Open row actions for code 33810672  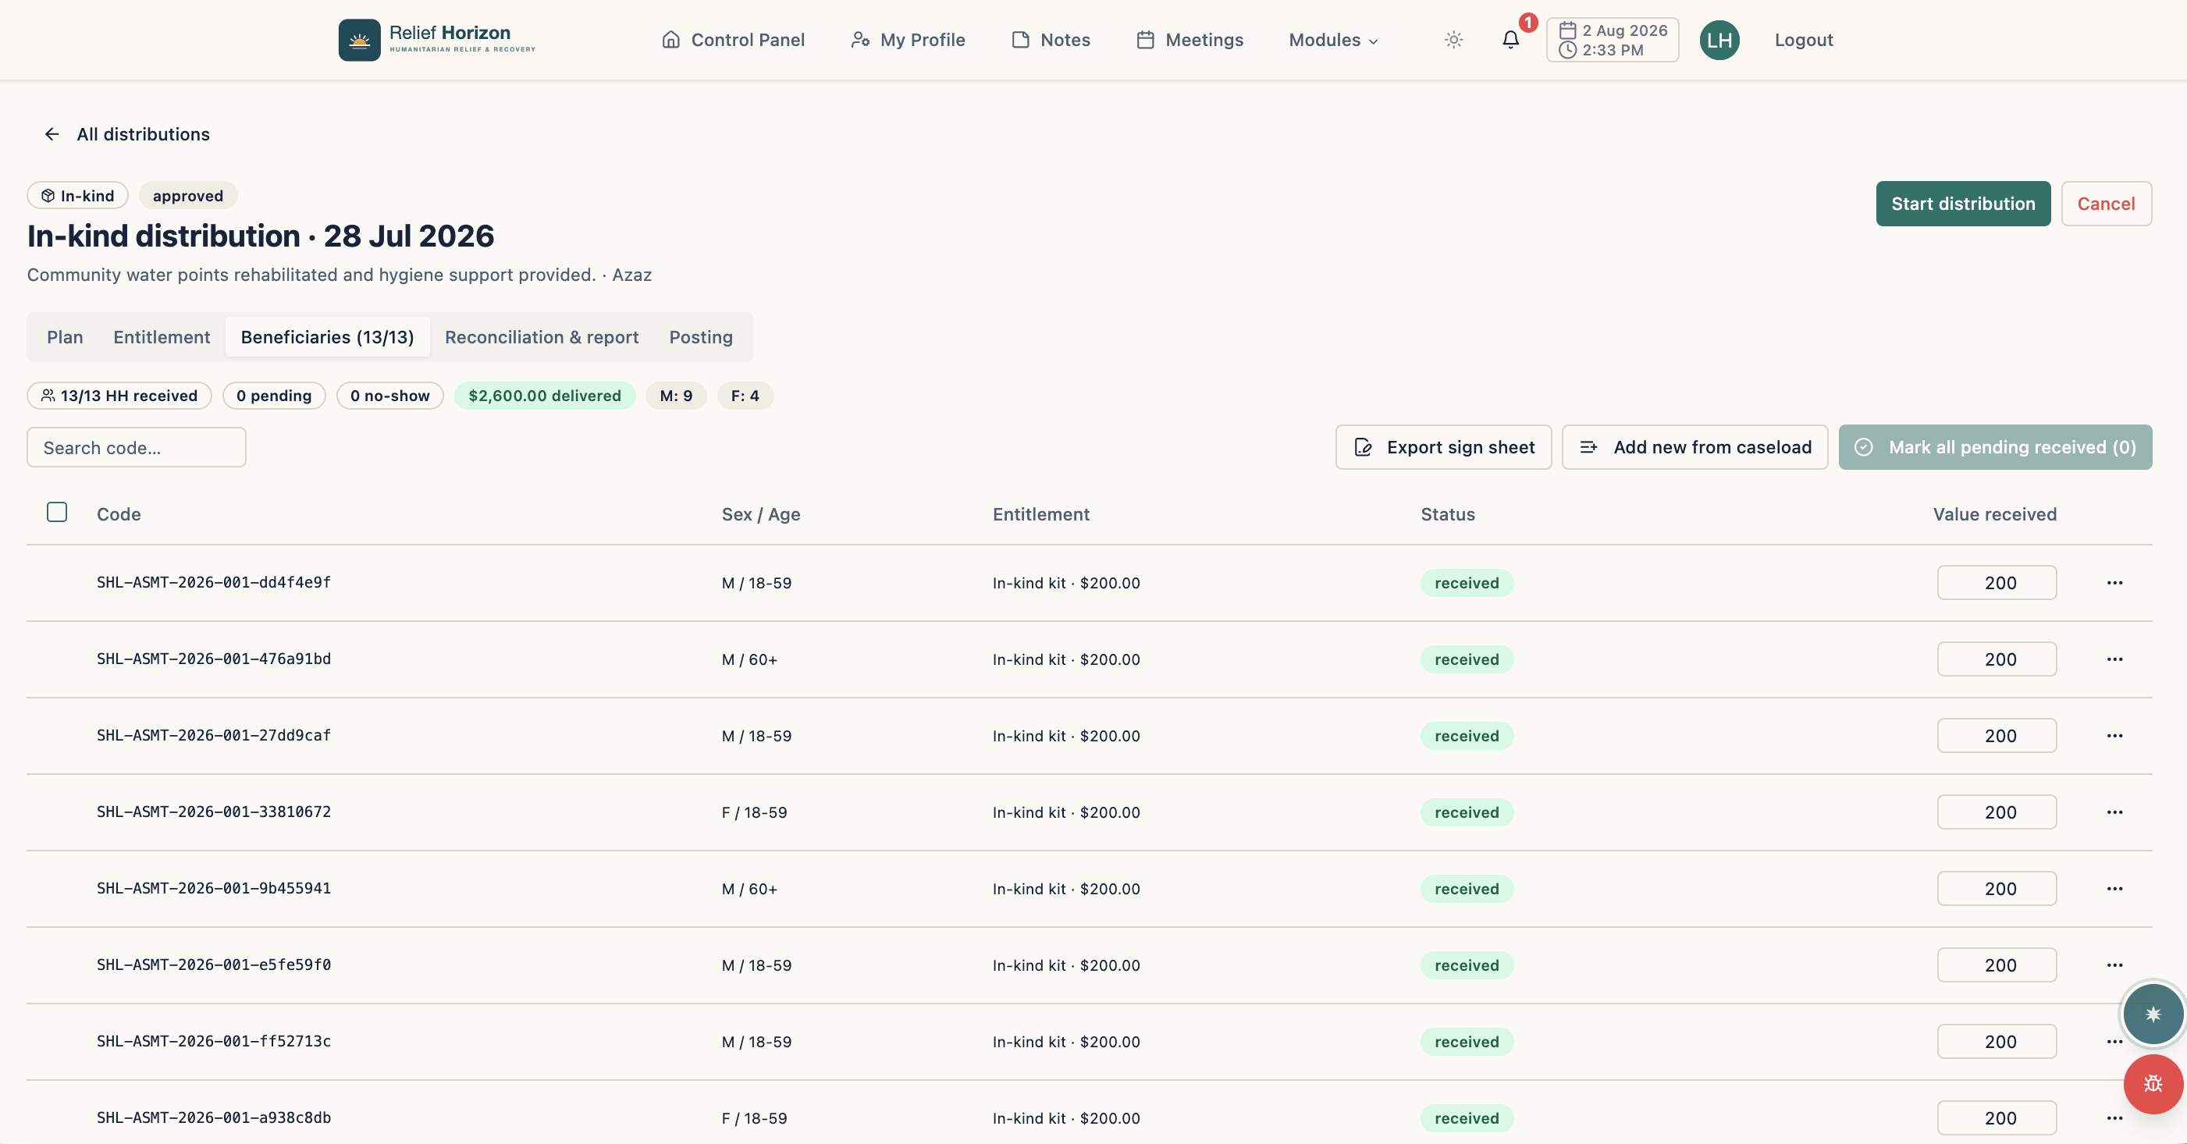point(2114,812)
